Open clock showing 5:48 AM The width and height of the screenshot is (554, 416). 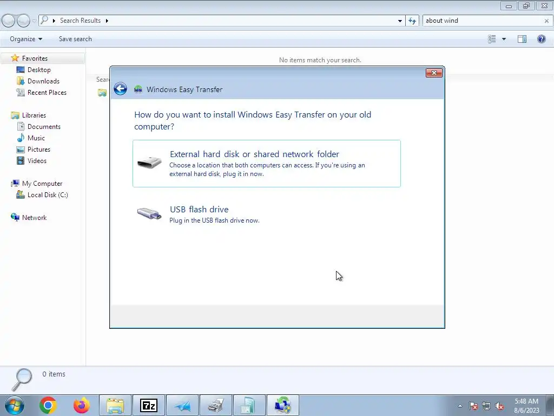(x=526, y=406)
